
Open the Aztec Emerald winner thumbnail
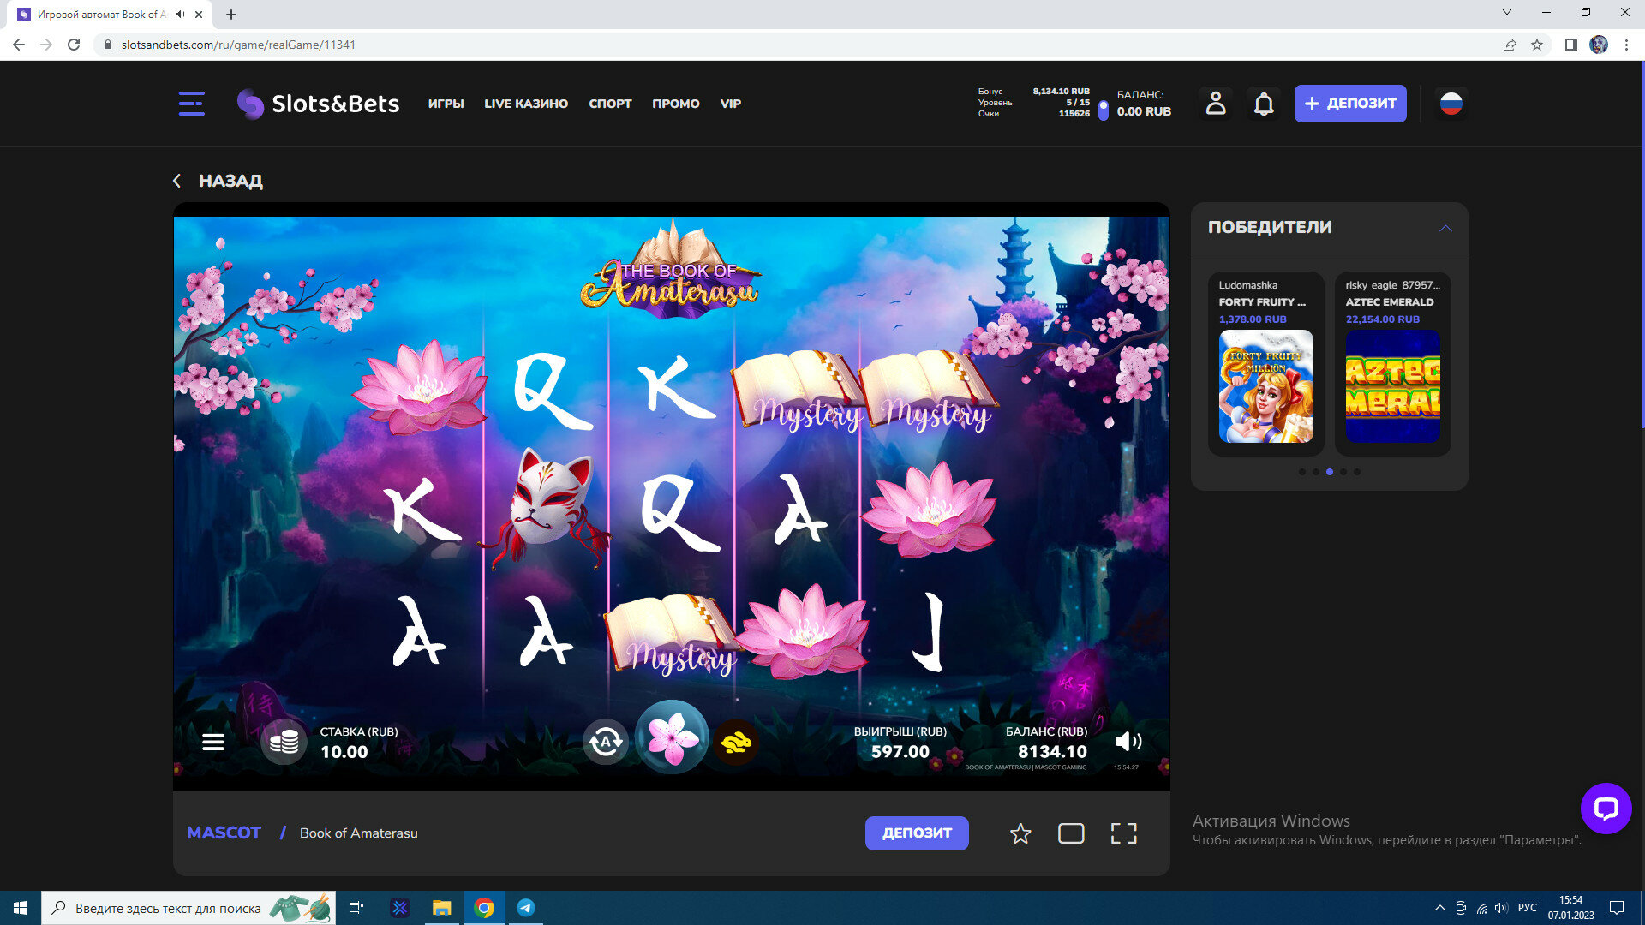click(1392, 386)
